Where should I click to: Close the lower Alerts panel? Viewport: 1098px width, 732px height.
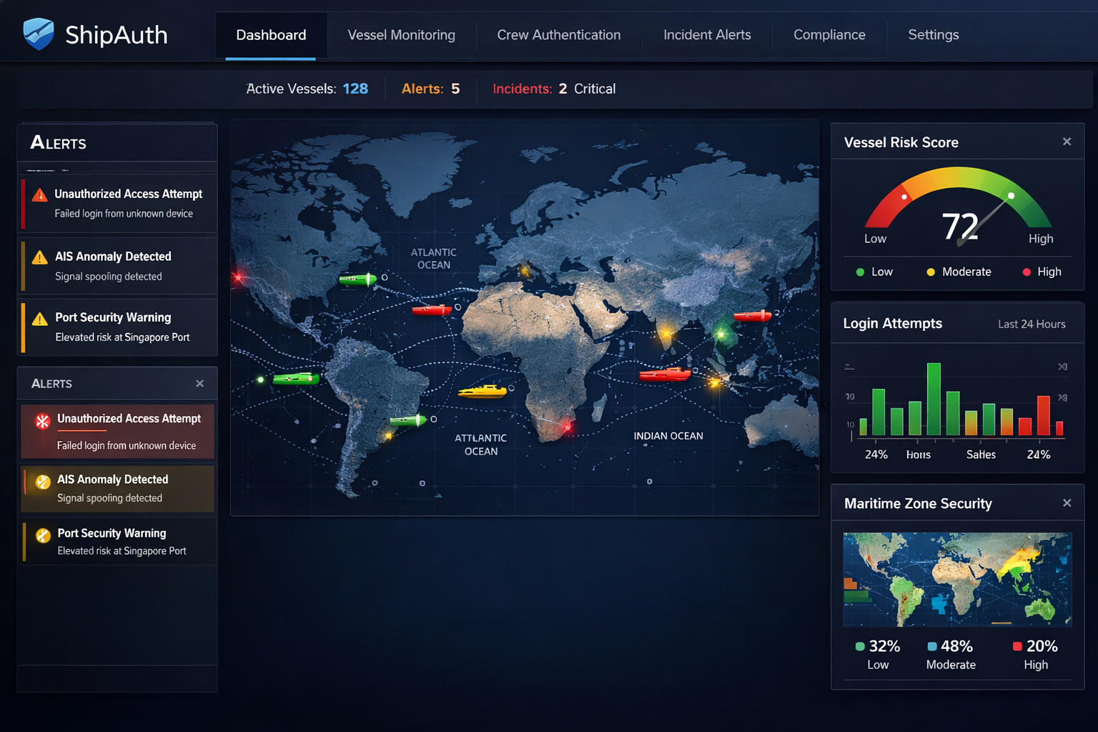(200, 384)
